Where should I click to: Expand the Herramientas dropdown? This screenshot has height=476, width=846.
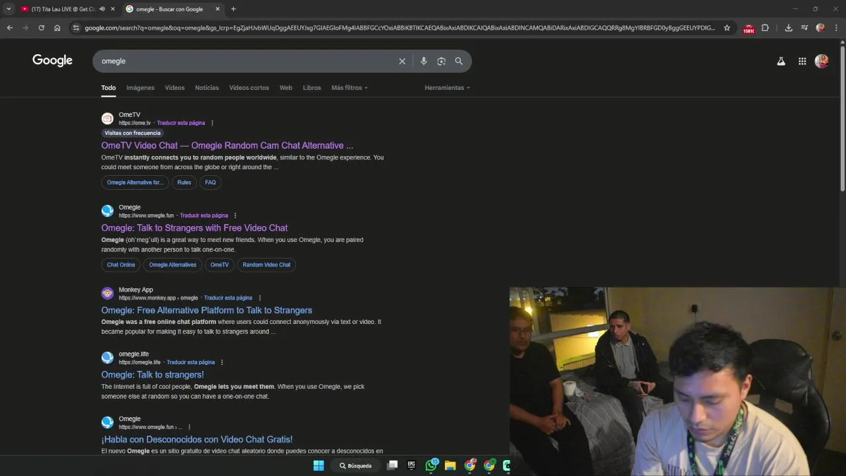[x=447, y=88]
